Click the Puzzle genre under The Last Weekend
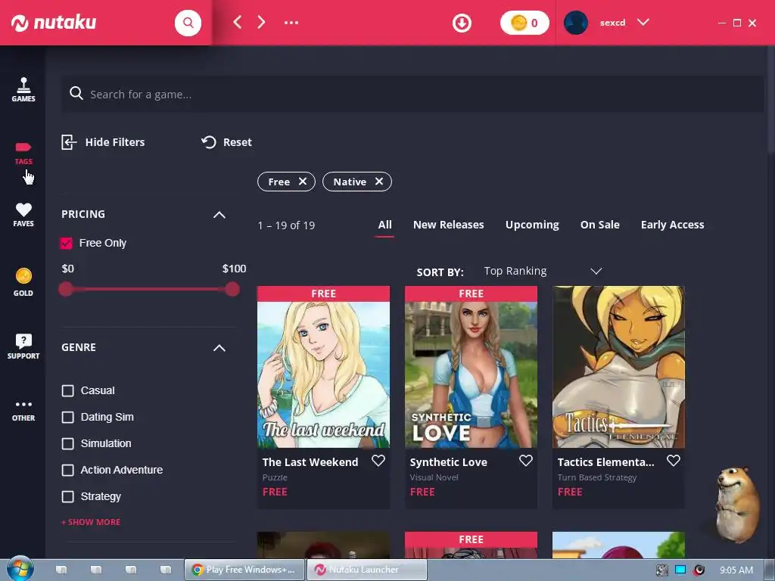 pos(275,478)
